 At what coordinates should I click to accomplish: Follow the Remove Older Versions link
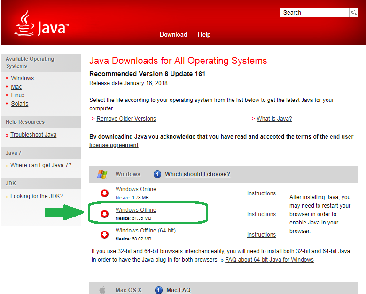[126, 118]
